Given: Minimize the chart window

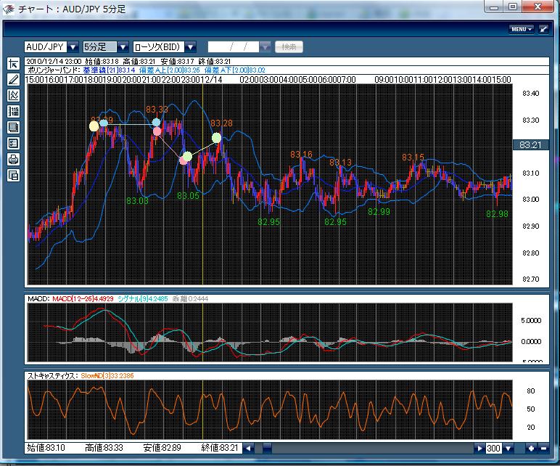Looking at the screenshot, I should point(494,7).
